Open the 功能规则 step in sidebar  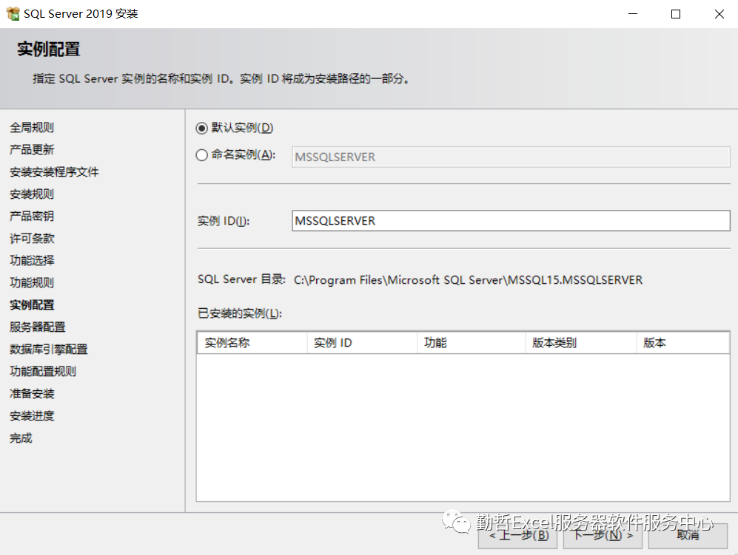pyautogui.click(x=32, y=282)
